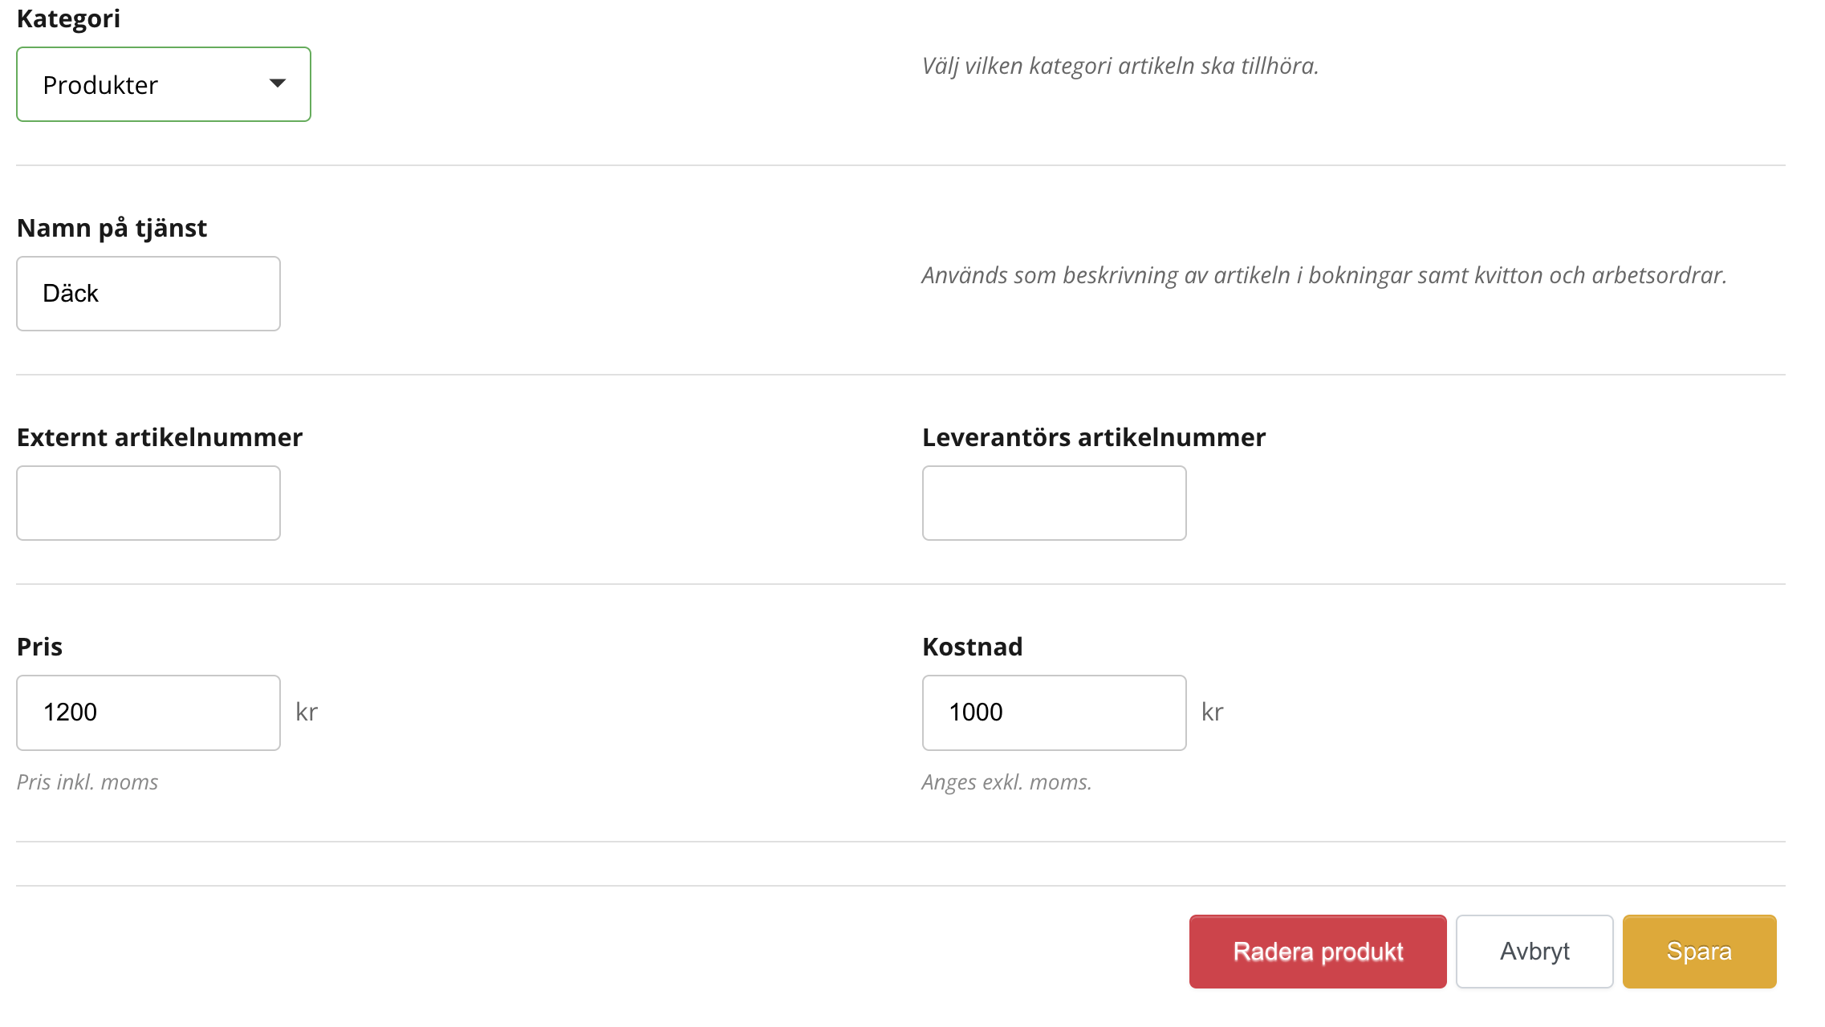Select the Pris field showing 1200
The height and width of the screenshot is (1027, 1825).
click(x=148, y=712)
